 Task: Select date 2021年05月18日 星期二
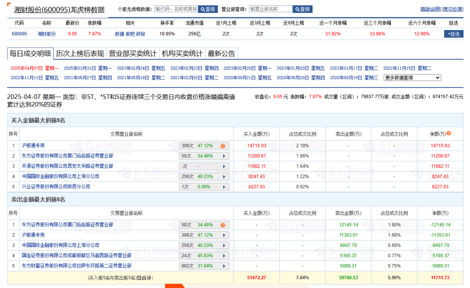[x=141, y=78]
